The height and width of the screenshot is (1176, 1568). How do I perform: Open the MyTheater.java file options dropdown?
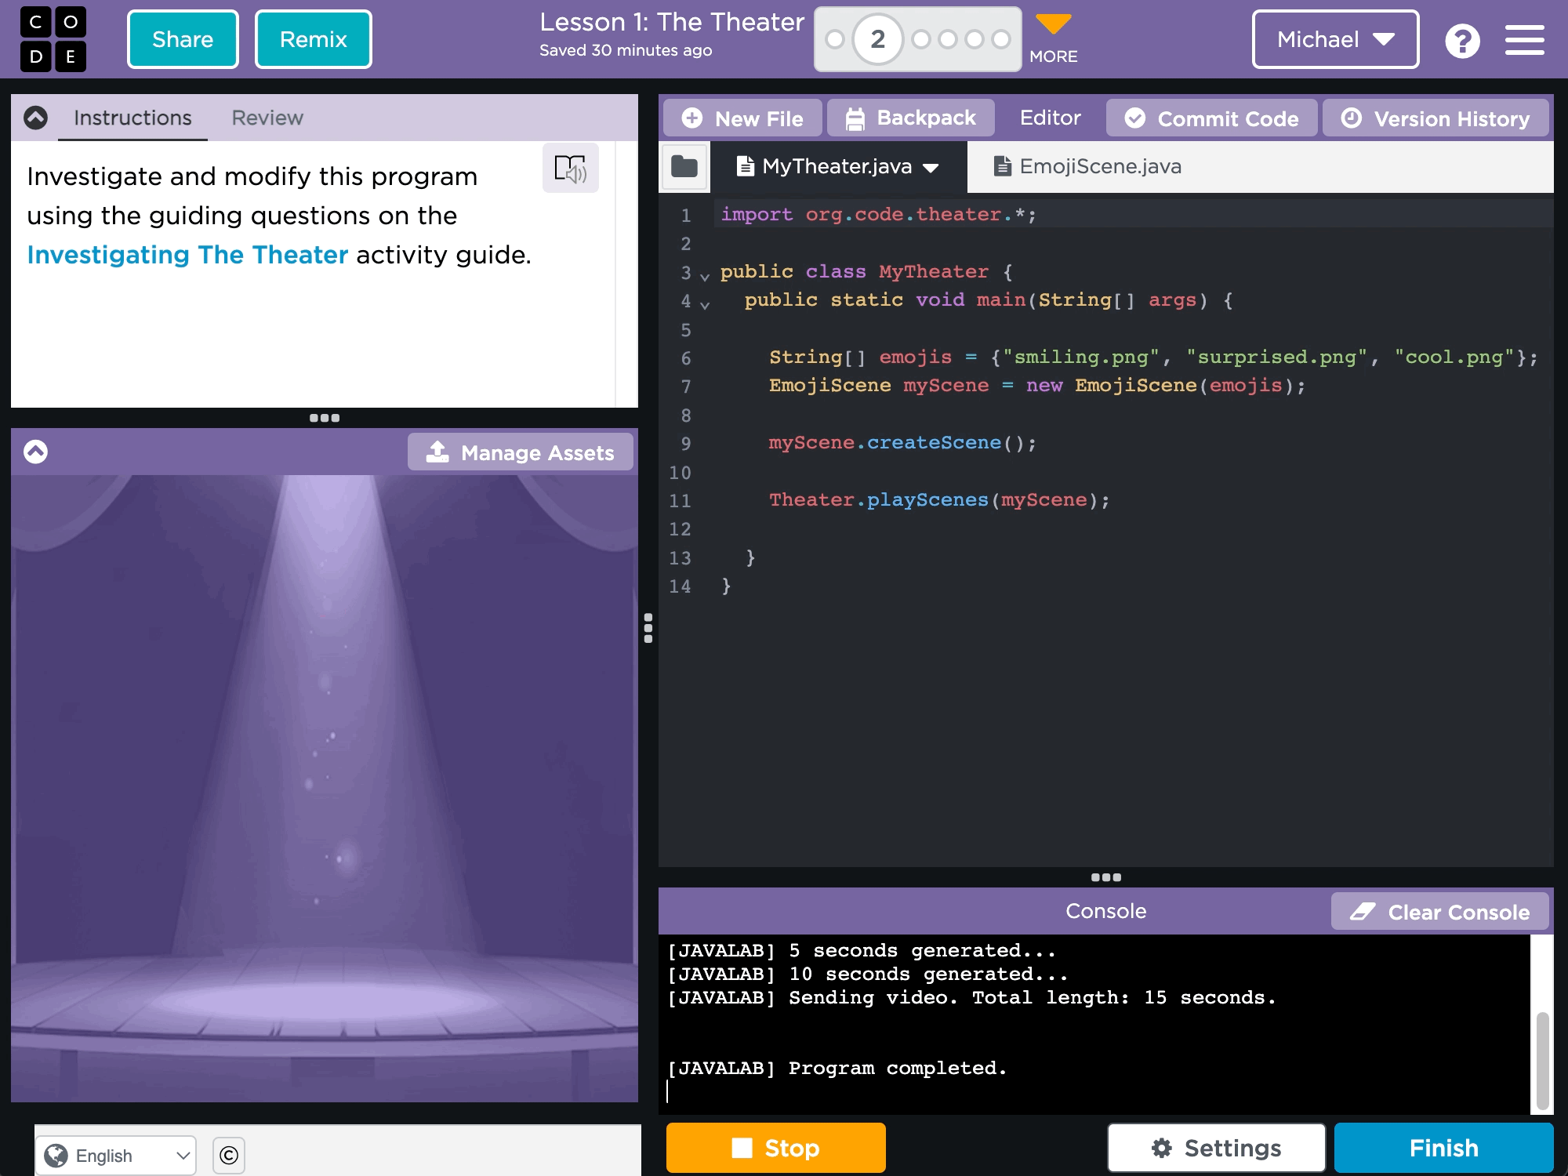tap(931, 167)
